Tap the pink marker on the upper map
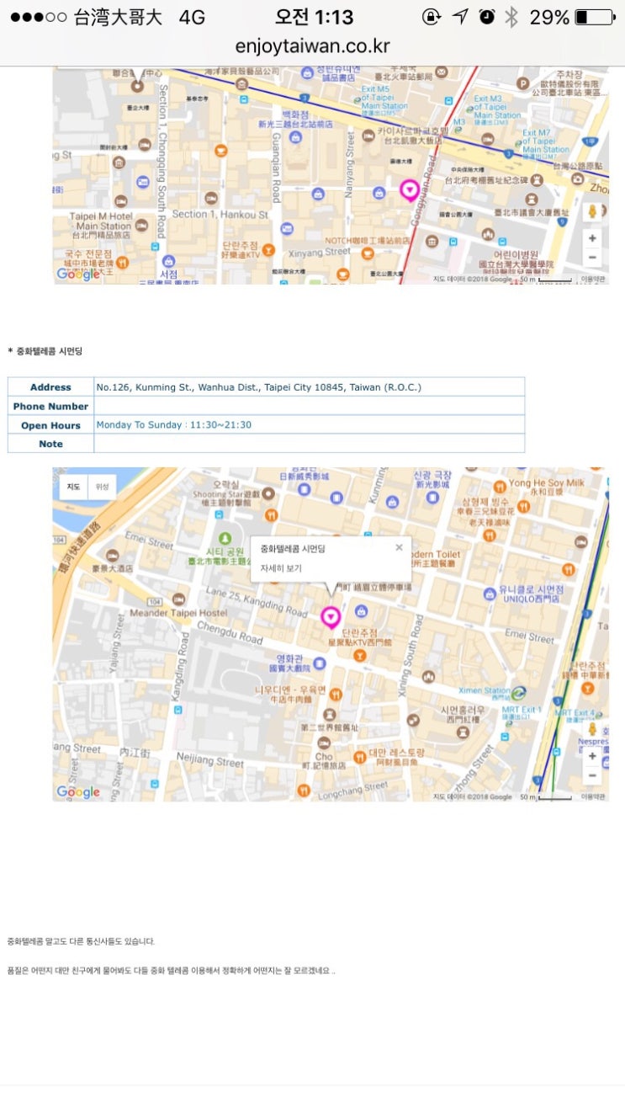The height and width of the screenshot is (1113, 625). (x=409, y=190)
